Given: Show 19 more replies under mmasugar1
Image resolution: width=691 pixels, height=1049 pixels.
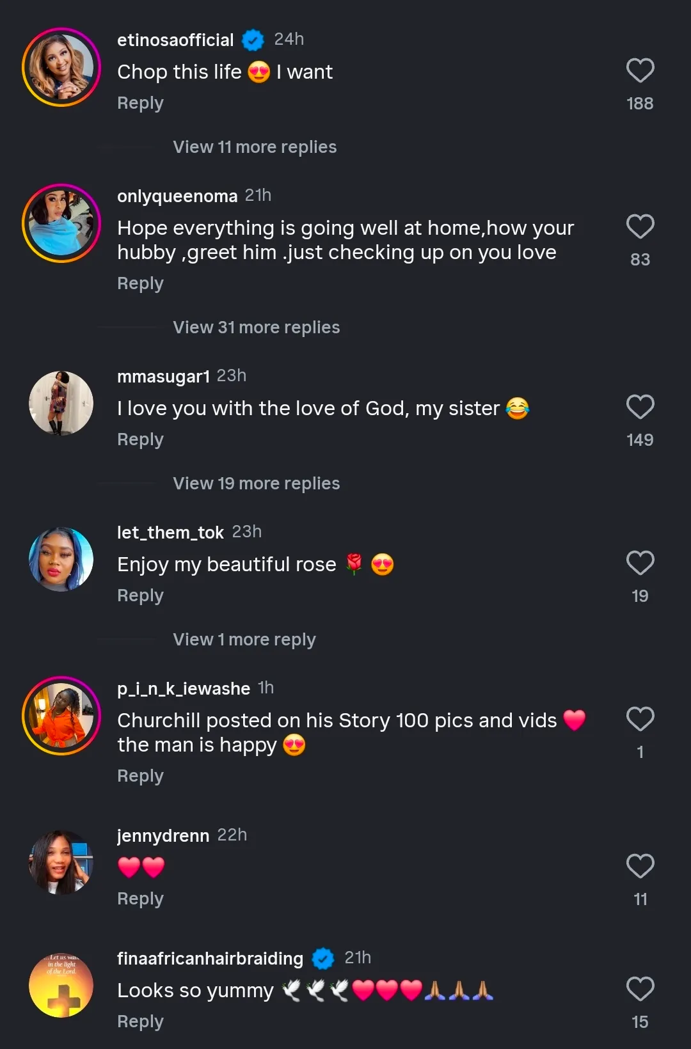Looking at the screenshot, I should 256,484.
